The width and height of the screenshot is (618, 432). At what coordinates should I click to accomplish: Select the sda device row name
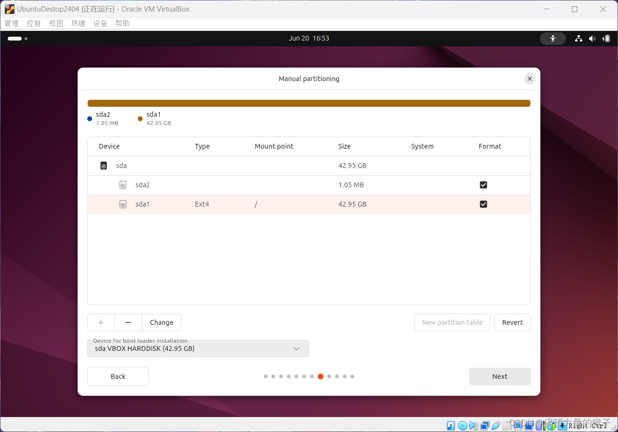[x=121, y=166]
